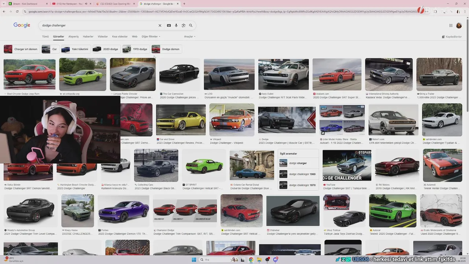Open Woody's Automotive Group Challenger image
This screenshot has height=264, width=469.
point(30,211)
